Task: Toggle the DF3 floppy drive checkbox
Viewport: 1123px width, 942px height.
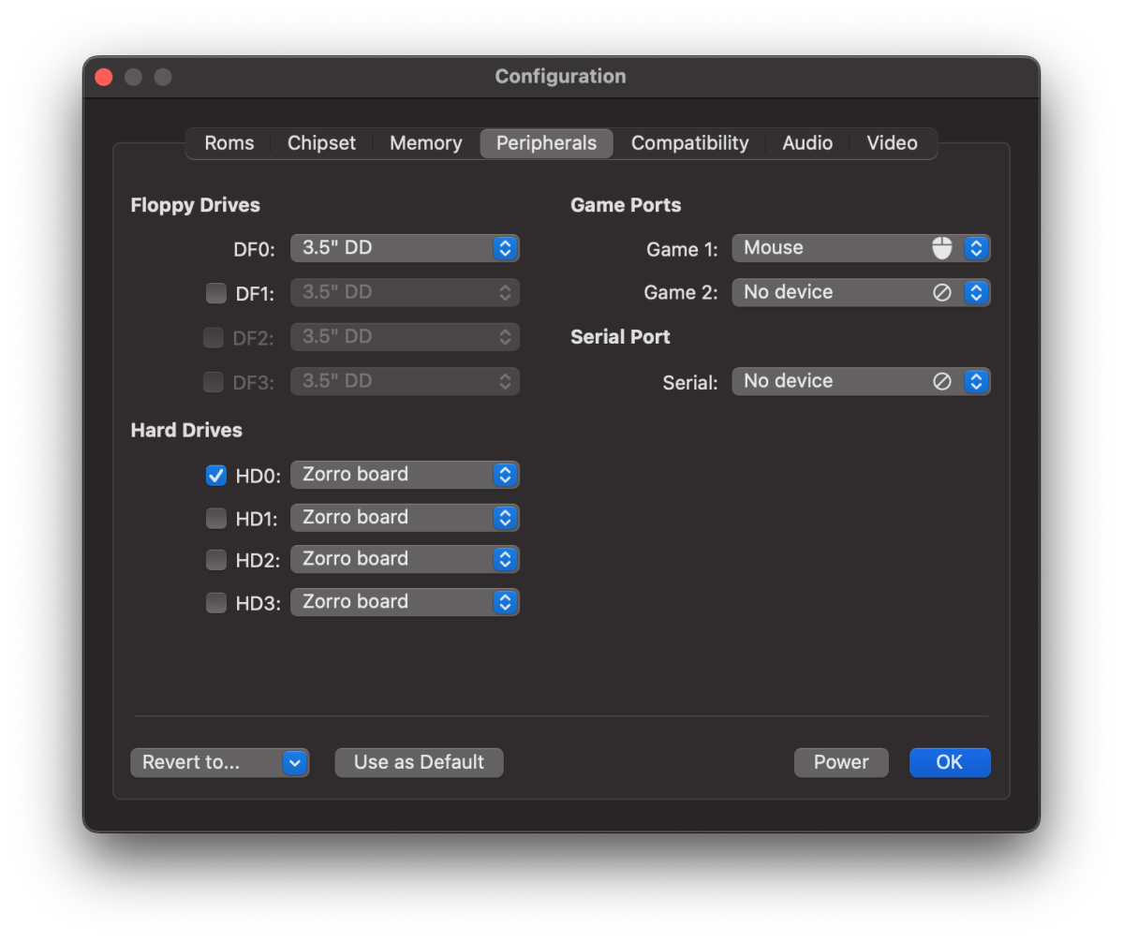Action: (214, 381)
